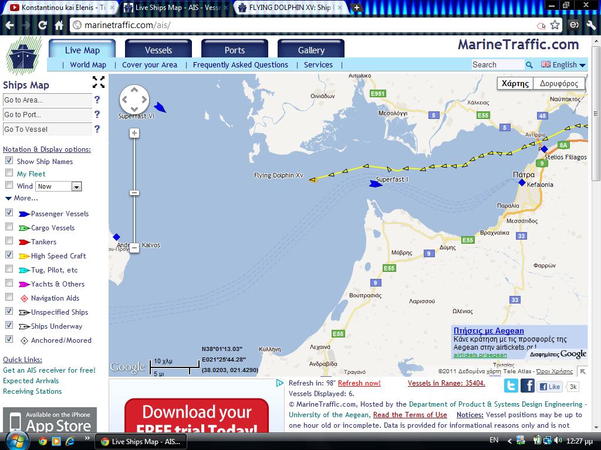The width and height of the screenshot is (601, 450).
Task: Launch Internet Explorer from quick launch
Action: [70, 441]
